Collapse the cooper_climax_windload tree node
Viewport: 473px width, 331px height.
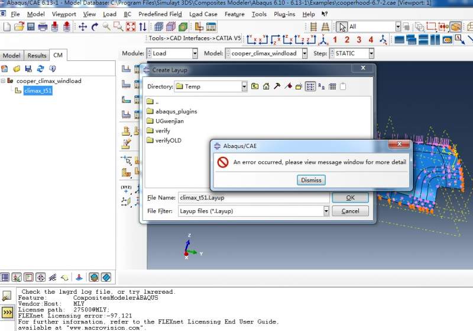3,81
